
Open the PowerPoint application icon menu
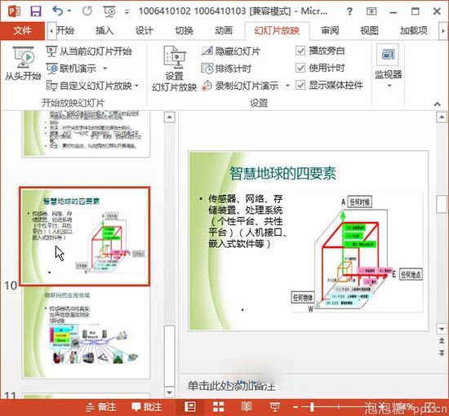point(14,11)
